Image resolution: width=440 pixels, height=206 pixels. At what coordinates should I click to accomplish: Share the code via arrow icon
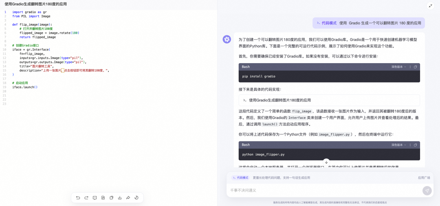click(128, 197)
